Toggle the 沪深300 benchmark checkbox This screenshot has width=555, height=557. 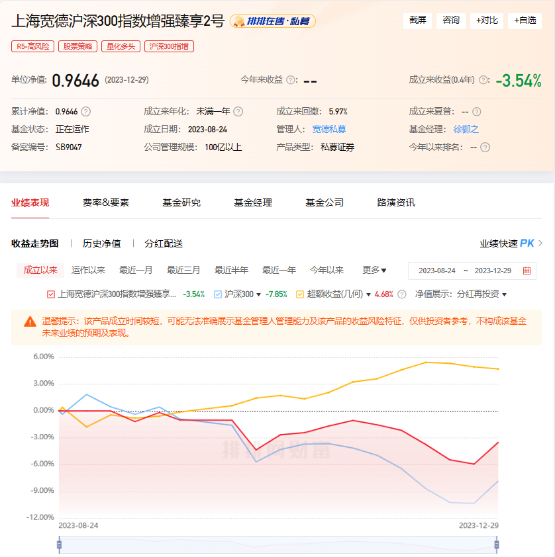(218, 294)
